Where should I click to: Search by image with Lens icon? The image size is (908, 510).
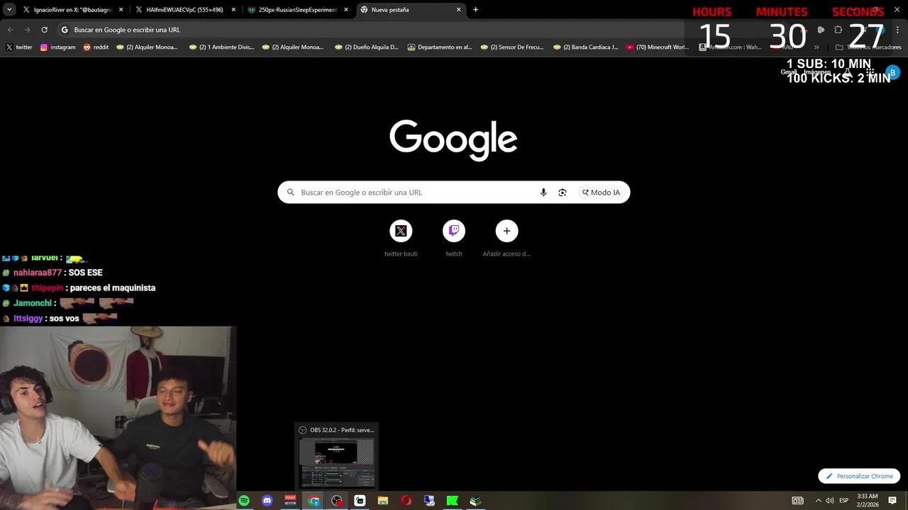point(563,192)
